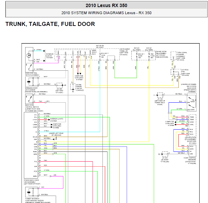Click the WHT wire label at unit pin 26
The image size is (208, 203).
coord(45,175)
